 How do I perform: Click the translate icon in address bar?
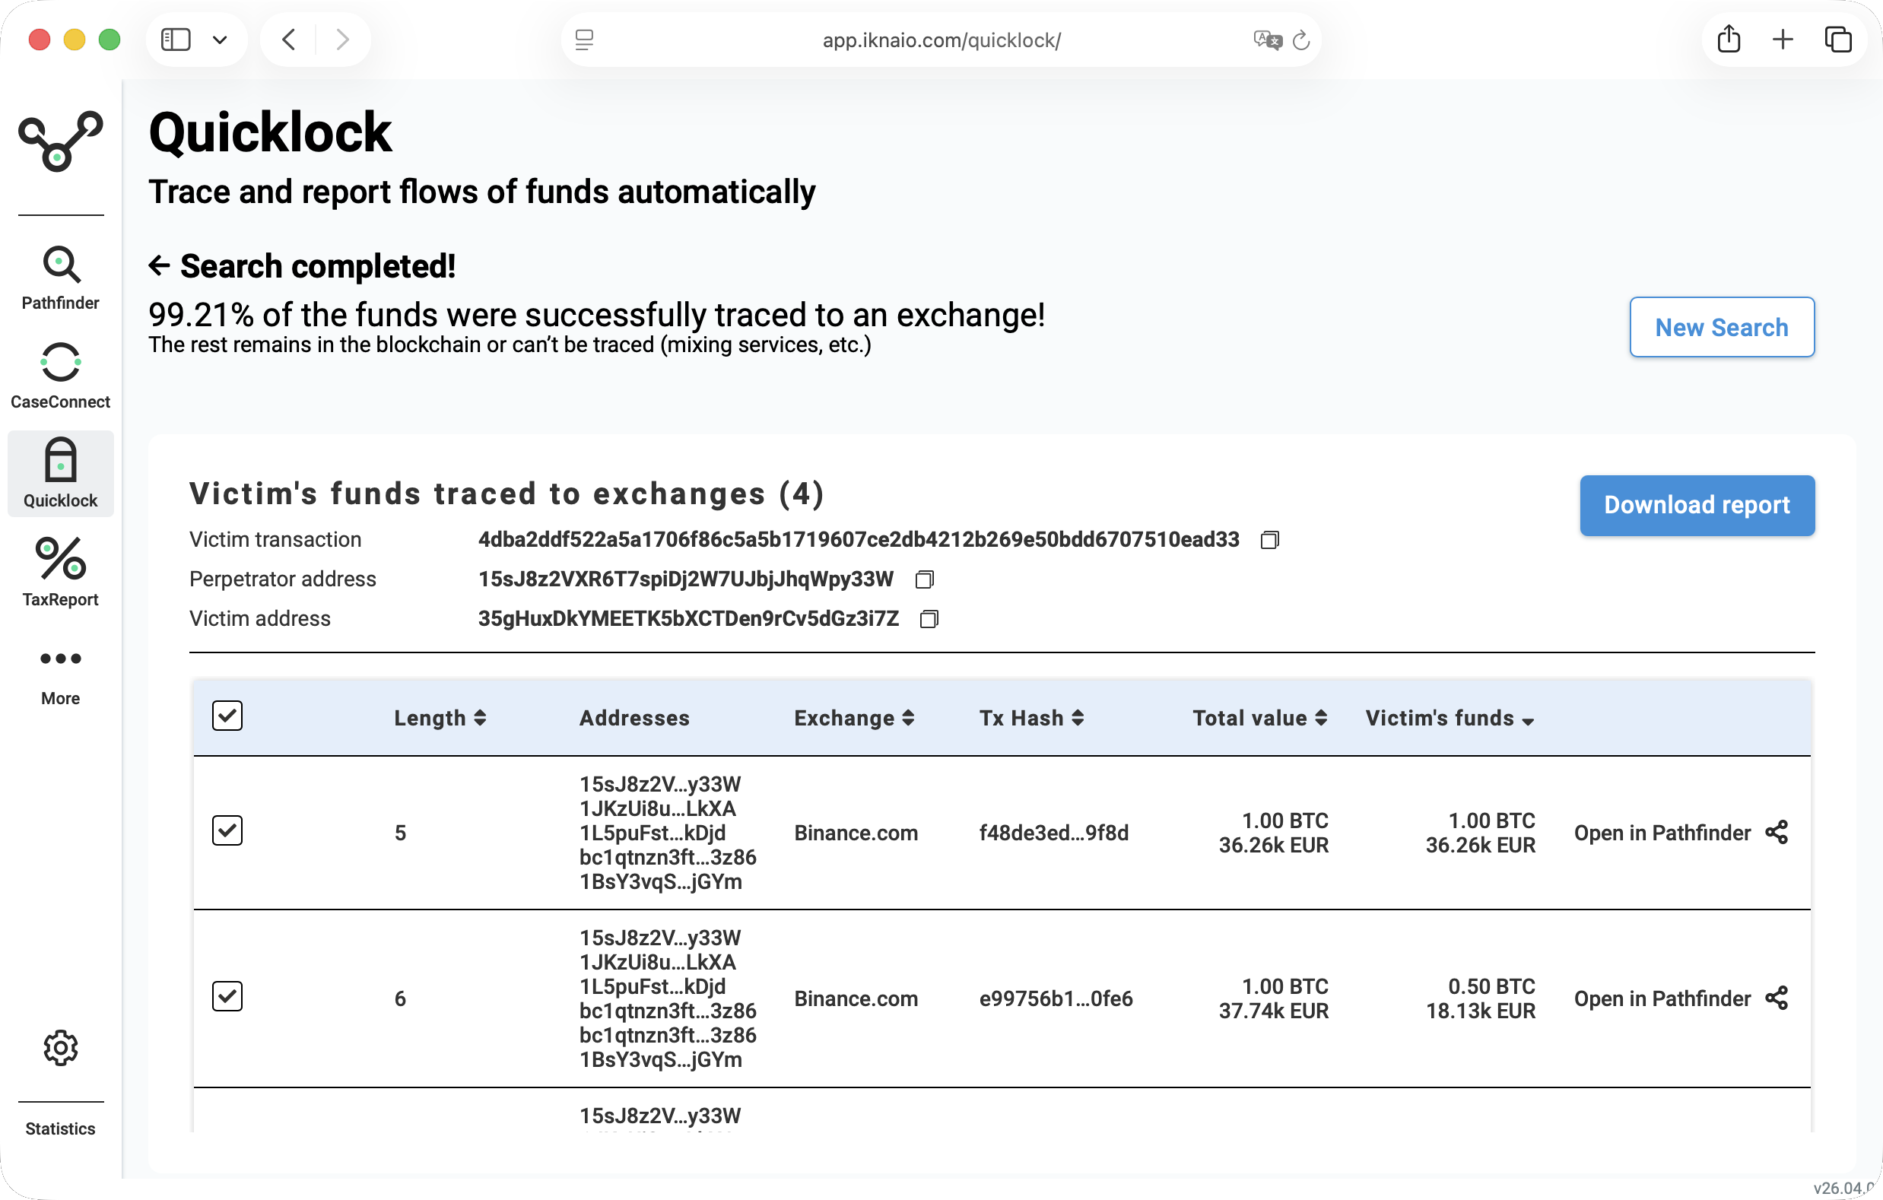(x=1268, y=39)
